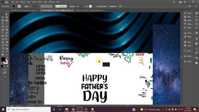The image size is (199, 112).
Task: Select the Curvature tool
Action: click(x=7, y=21)
